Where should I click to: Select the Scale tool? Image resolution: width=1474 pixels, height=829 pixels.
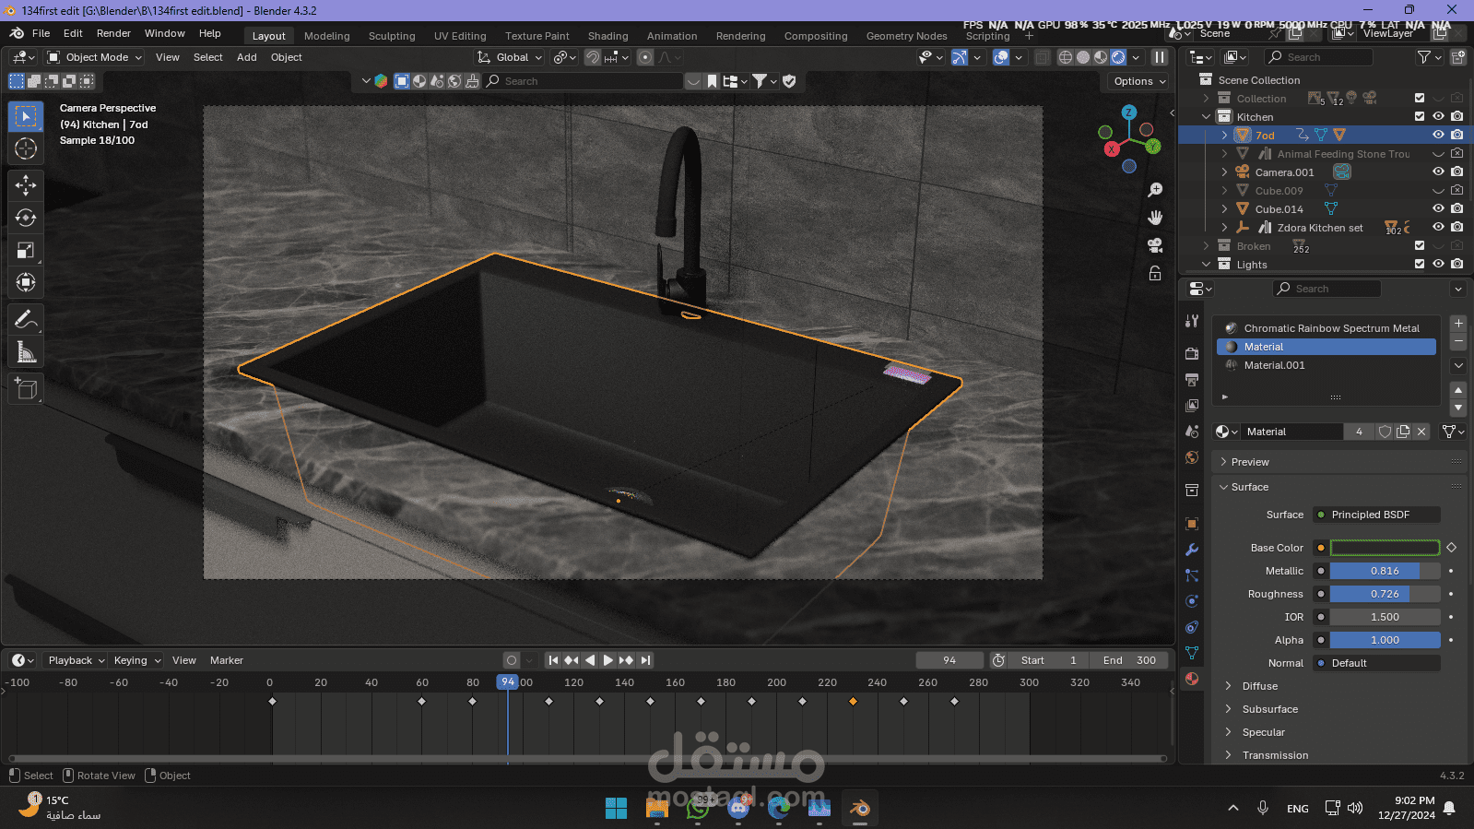tap(26, 250)
